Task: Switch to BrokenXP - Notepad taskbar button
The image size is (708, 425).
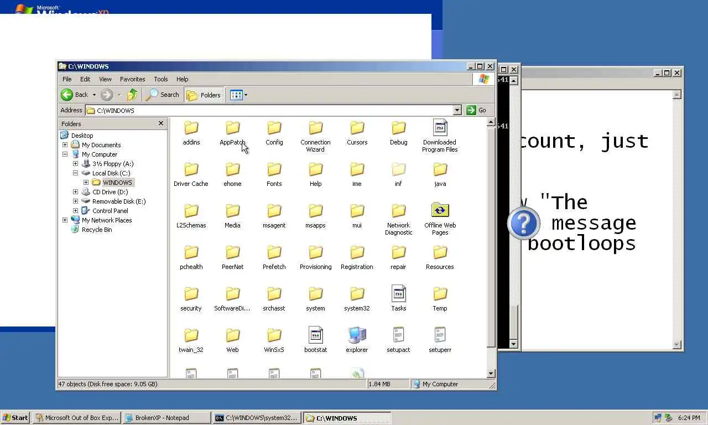Action: pyautogui.click(x=166, y=418)
